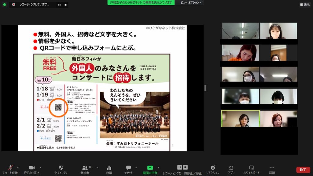Pause recording using the top-bar pause icon
The width and height of the screenshot is (313, 176).
[60, 5]
